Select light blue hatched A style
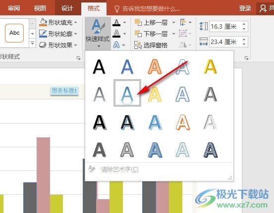Viewport: 274px width, 213px height. coord(183,150)
